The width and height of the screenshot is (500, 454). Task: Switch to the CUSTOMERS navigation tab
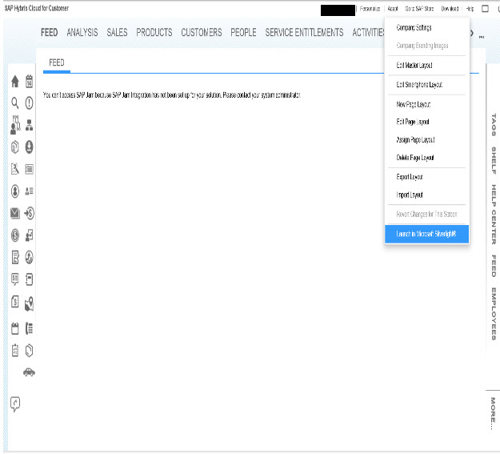click(x=202, y=33)
